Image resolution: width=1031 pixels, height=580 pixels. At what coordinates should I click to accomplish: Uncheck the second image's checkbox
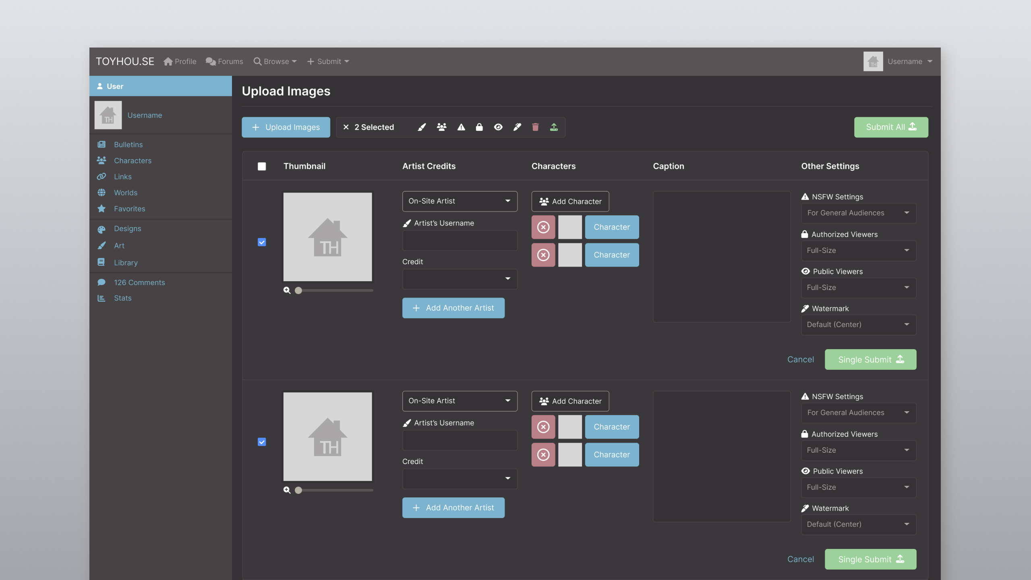point(262,442)
